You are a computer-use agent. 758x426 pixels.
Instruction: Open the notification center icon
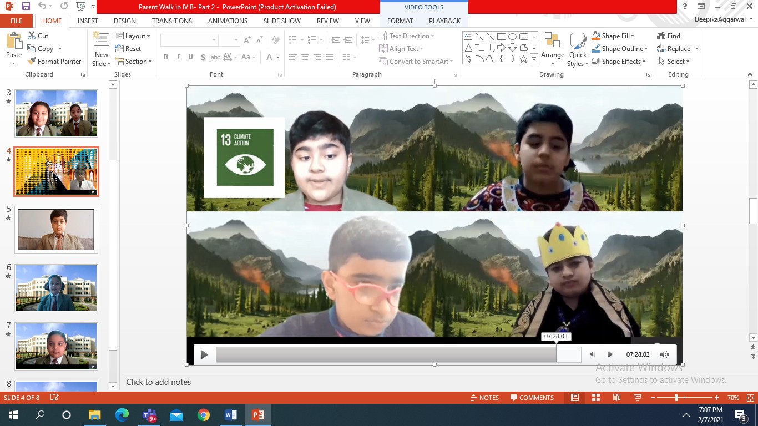click(x=740, y=415)
